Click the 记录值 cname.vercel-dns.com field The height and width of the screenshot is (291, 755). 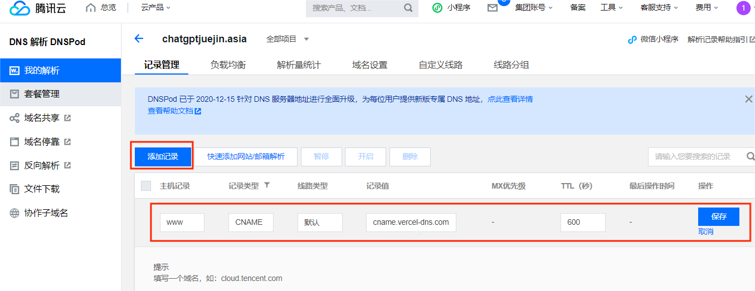[411, 222]
